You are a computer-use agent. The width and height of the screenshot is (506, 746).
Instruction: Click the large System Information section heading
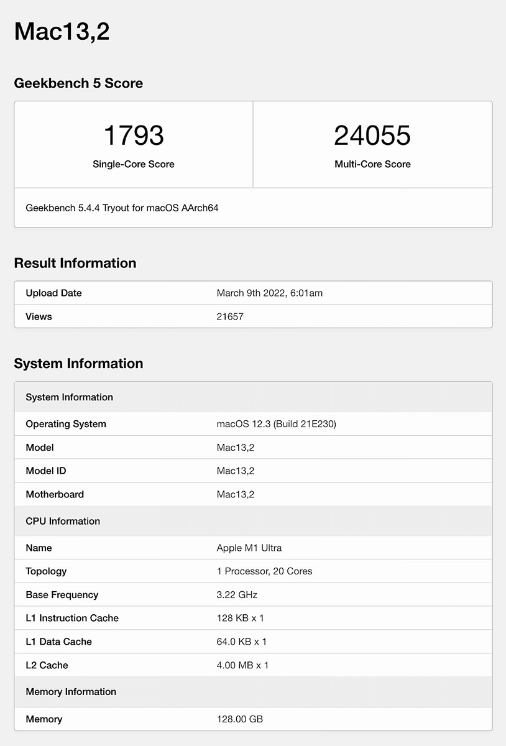[x=78, y=363]
